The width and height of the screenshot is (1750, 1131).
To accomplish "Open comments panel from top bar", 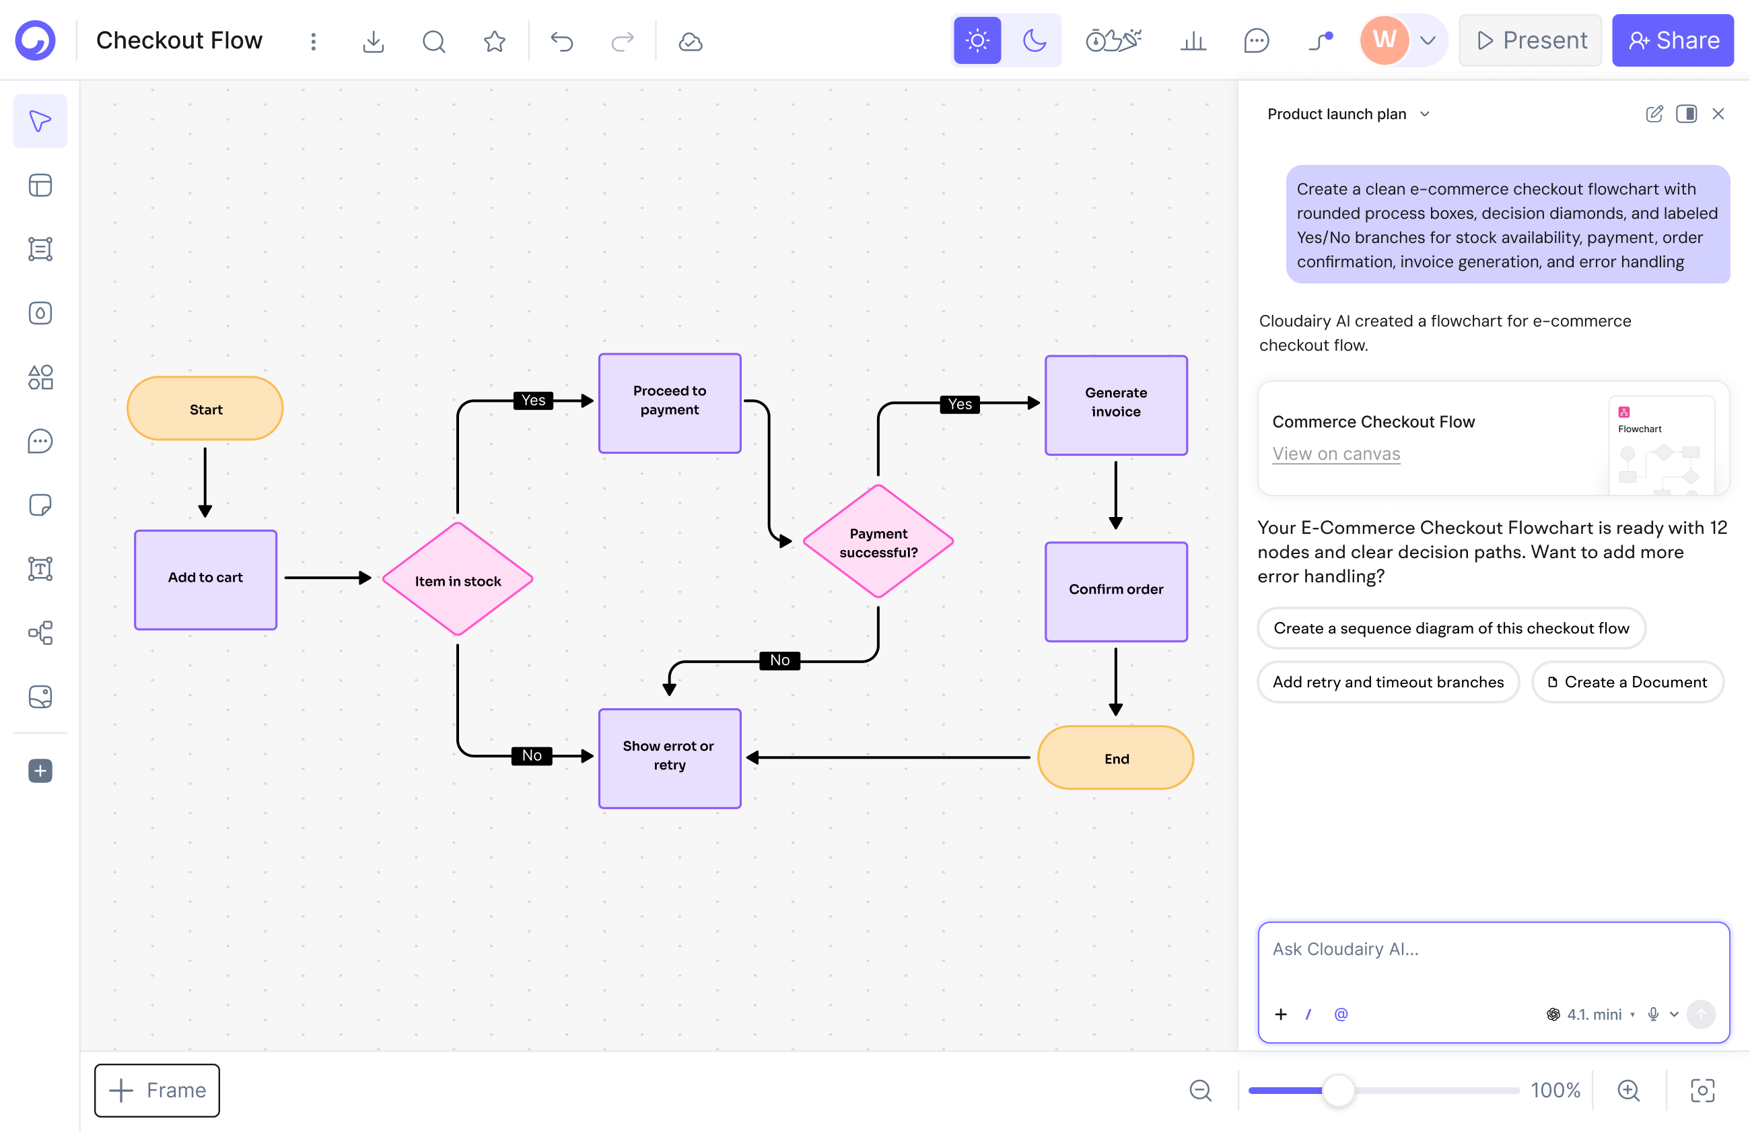I will [x=1256, y=40].
